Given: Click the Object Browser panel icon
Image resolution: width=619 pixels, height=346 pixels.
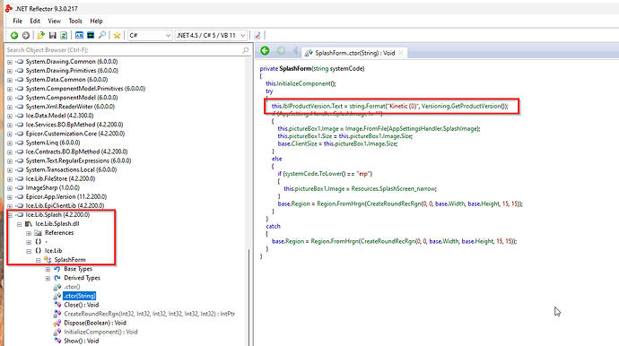Looking at the screenshot, I should pyautogui.click(x=79, y=36).
